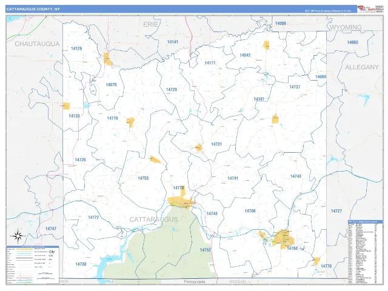The width and height of the screenshot is (388, 291).
Task: Select ZIP code label 14760
Action: point(292,248)
